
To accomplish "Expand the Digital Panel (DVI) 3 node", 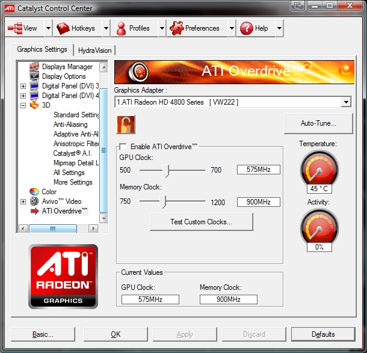I will tap(23, 86).
